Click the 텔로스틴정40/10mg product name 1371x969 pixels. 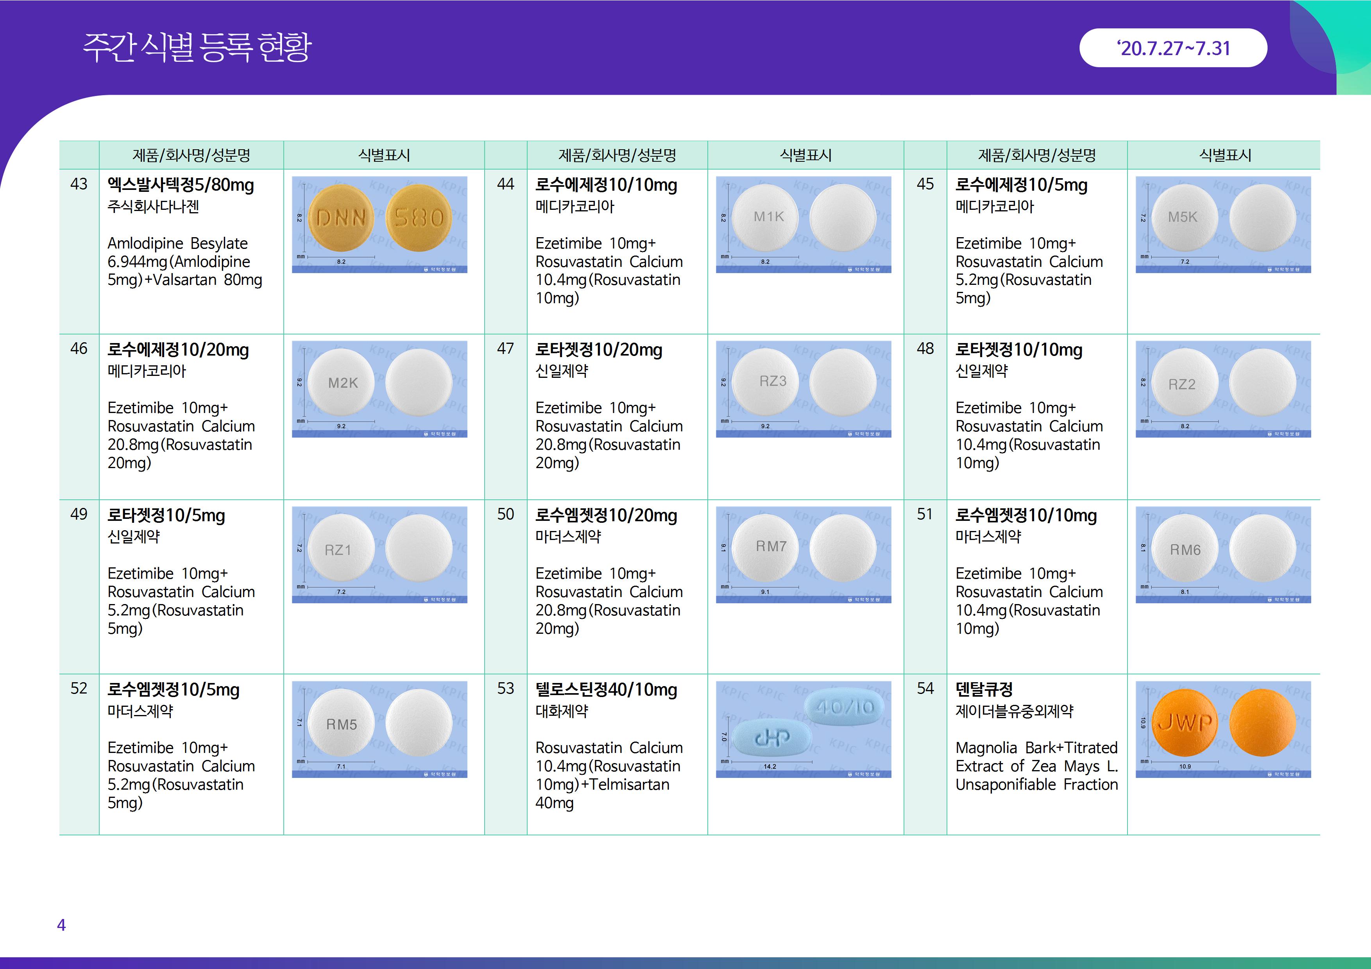point(606,690)
